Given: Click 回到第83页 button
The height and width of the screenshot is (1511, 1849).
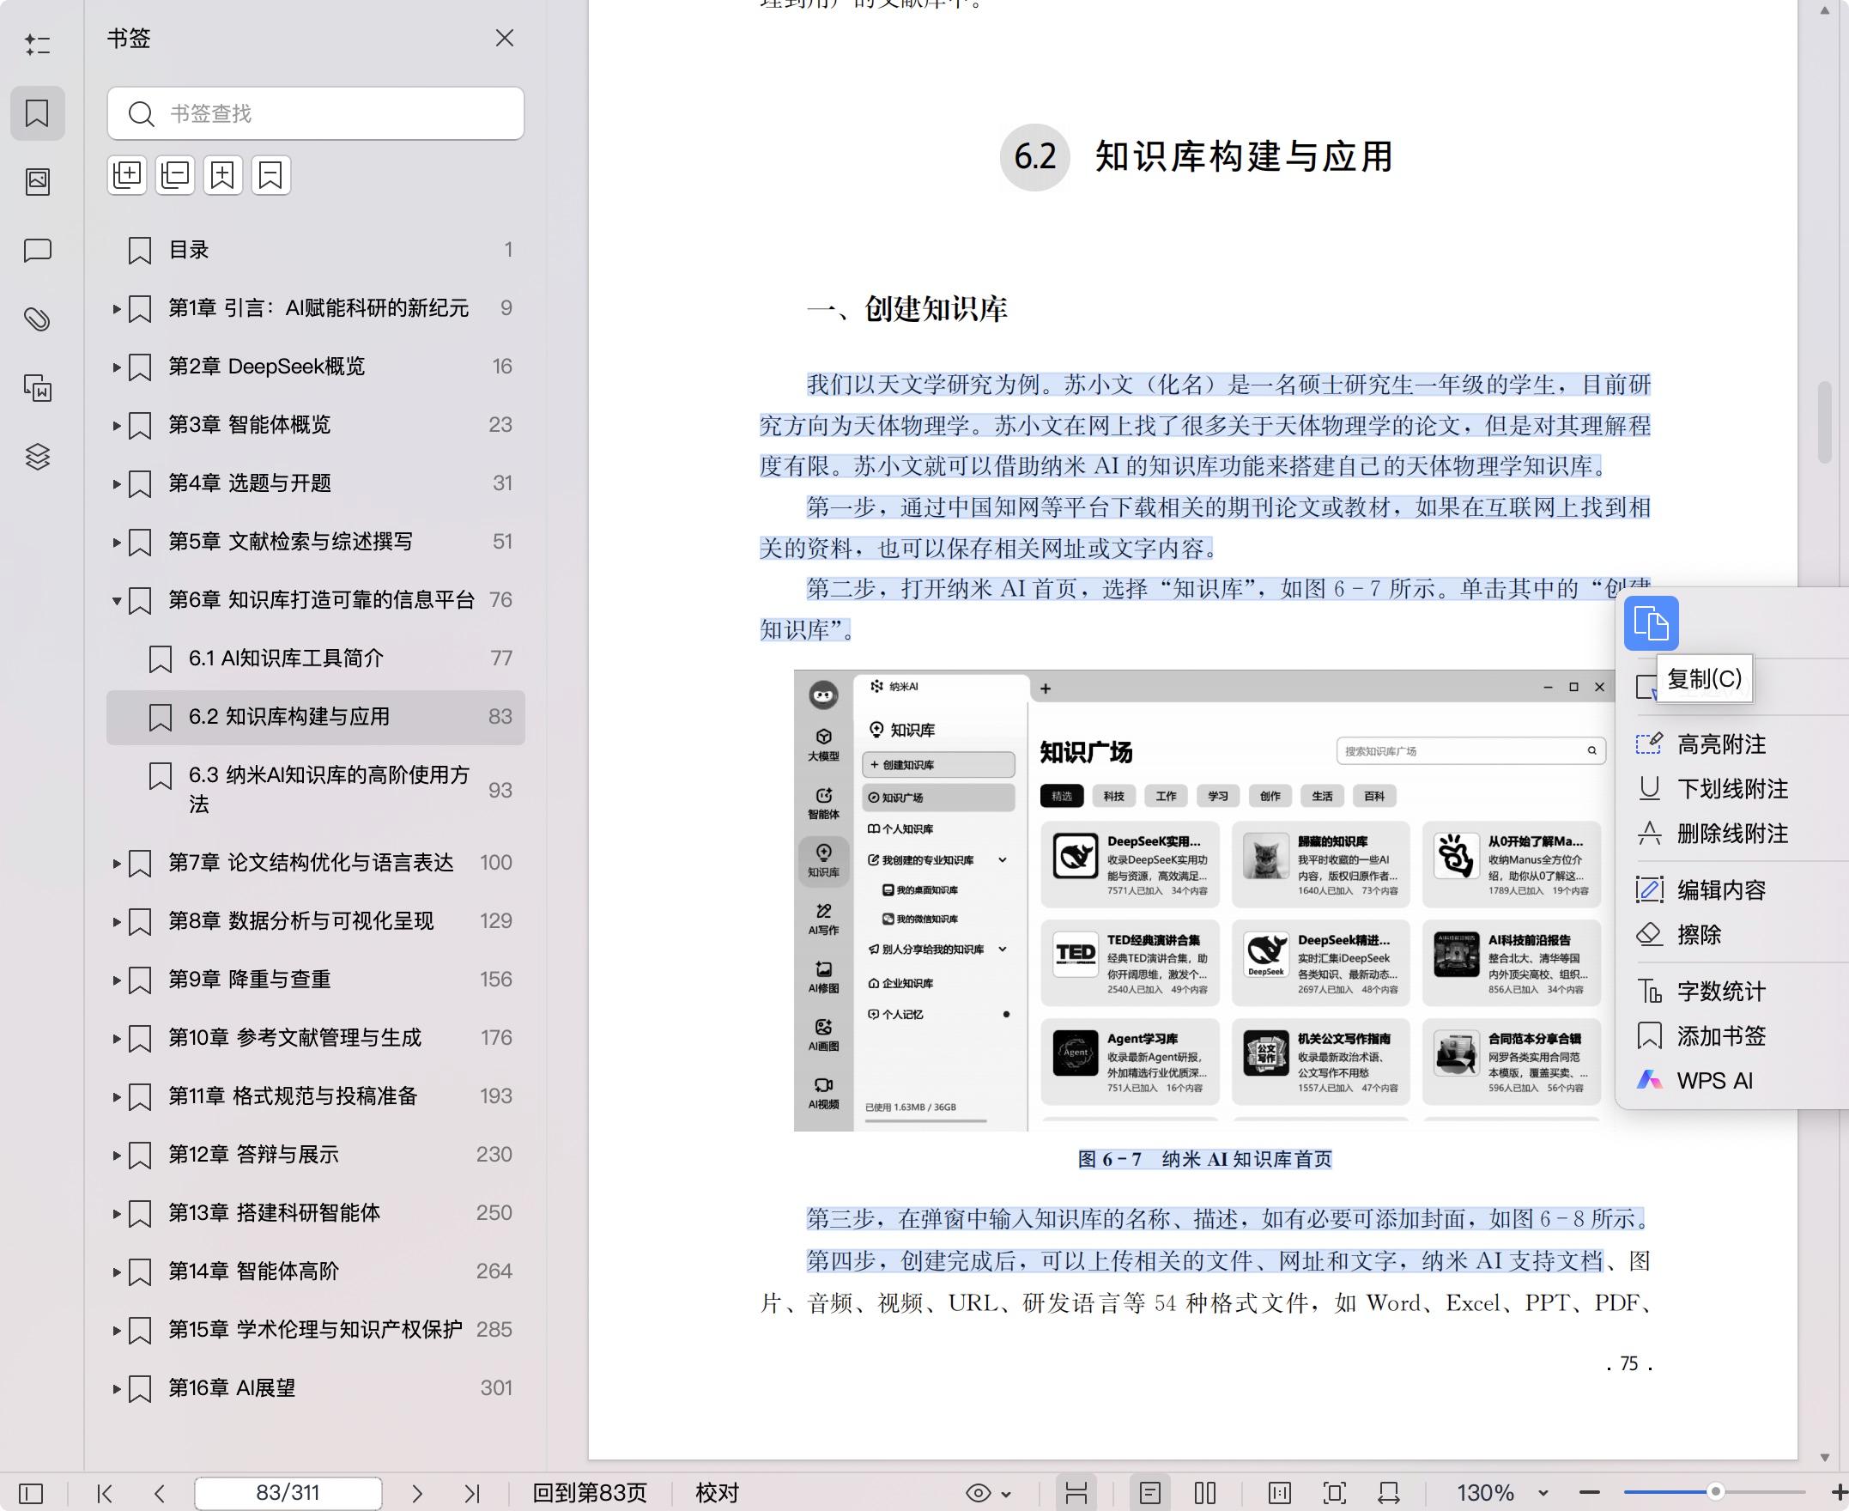Looking at the screenshot, I should [x=590, y=1494].
